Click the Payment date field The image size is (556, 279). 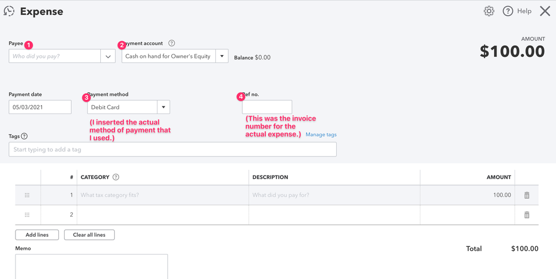point(40,107)
